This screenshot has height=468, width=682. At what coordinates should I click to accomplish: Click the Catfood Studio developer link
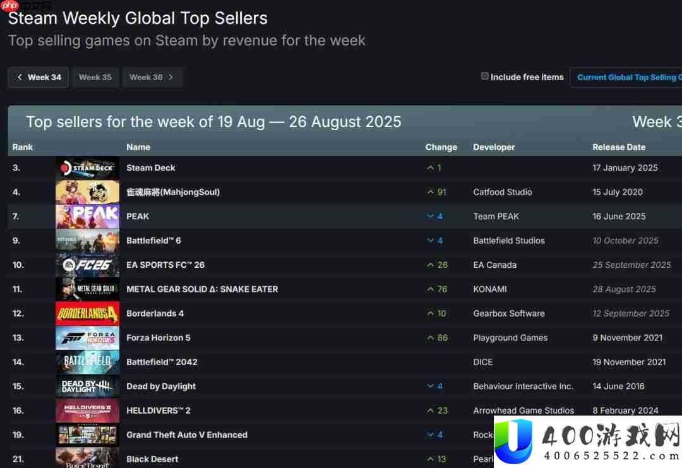503,192
